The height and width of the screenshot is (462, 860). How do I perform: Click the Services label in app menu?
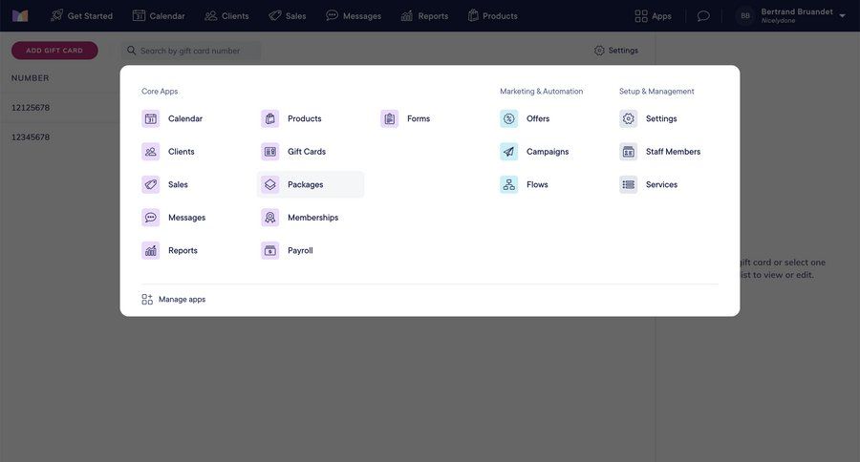[x=661, y=184]
